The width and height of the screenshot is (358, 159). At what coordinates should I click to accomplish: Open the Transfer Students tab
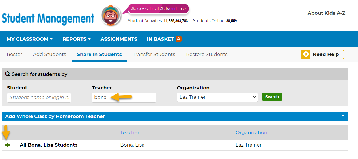pyautogui.click(x=154, y=54)
